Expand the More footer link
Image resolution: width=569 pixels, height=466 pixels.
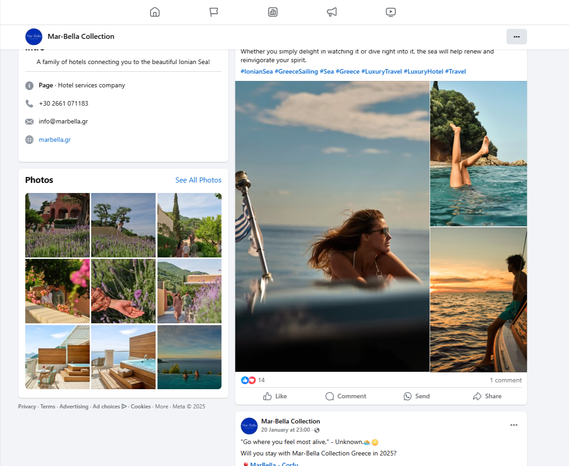pos(161,407)
